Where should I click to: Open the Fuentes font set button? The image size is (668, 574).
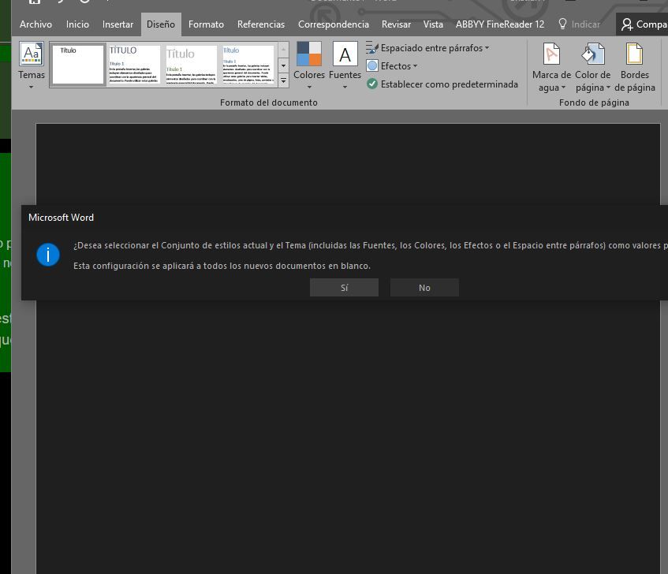pyautogui.click(x=345, y=65)
